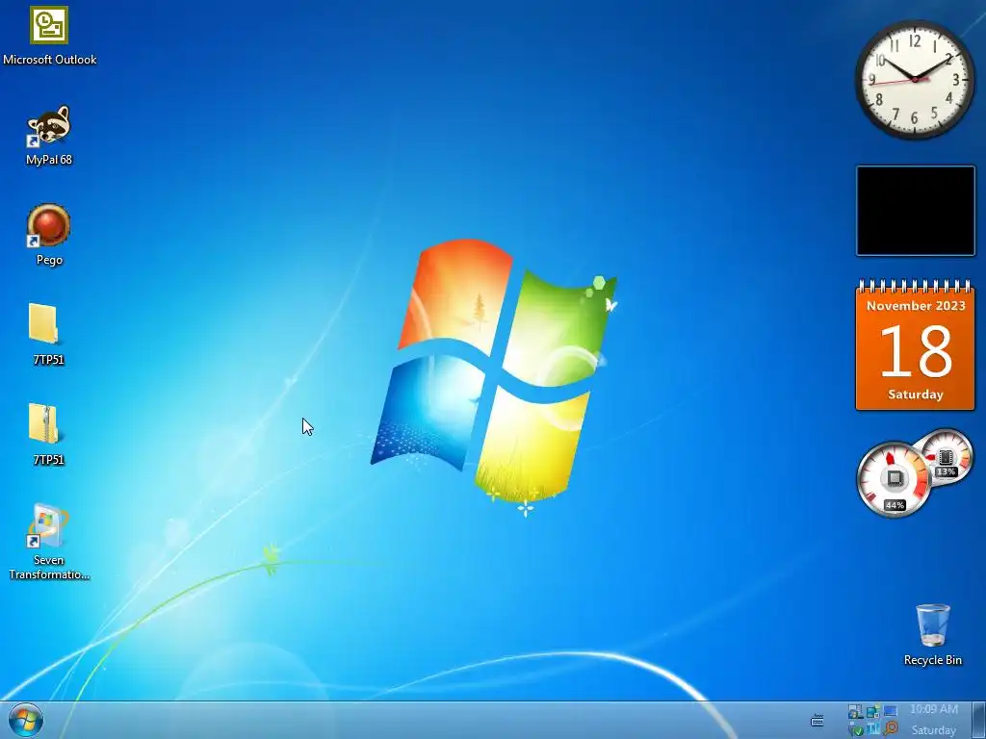The image size is (986, 739).
Task: Select the Pego desktop shortcut
Action: pos(49,225)
